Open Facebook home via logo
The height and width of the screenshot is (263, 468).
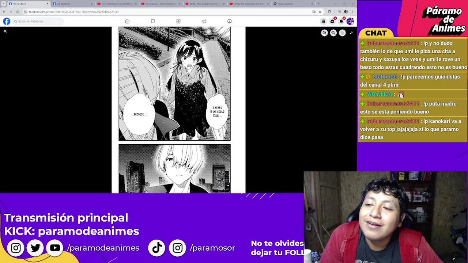tap(7, 21)
